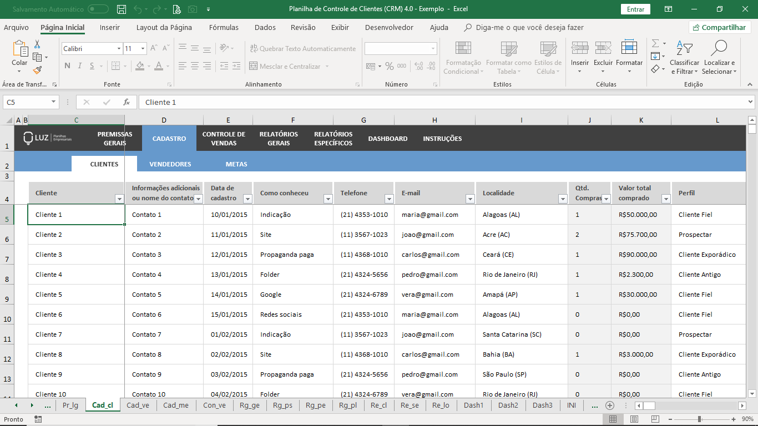Screen dimensions: 758x426
Task: Click the percent style icon
Action: tap(390, 66)
